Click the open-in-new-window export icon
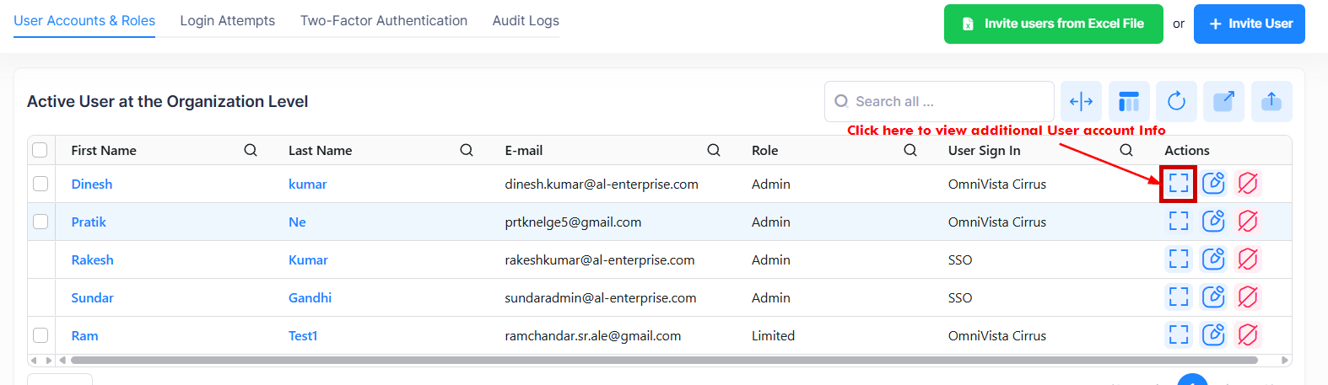 click(1223, 102)
